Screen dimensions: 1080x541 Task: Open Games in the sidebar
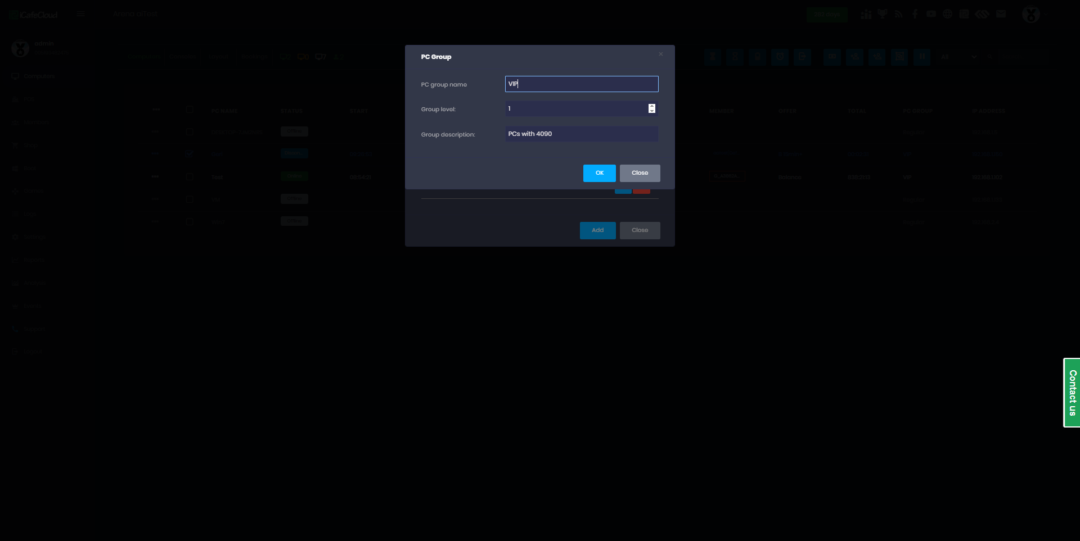[28, 192]
